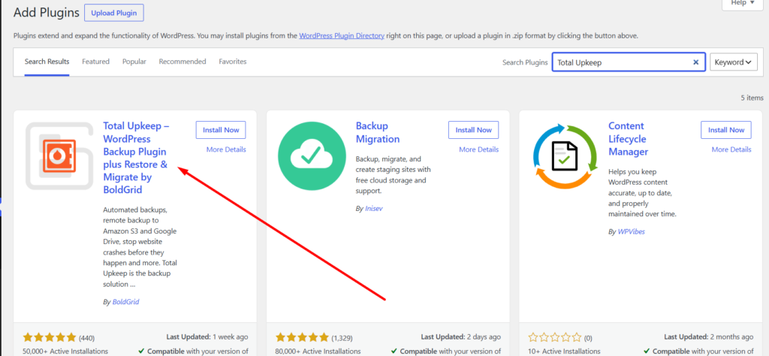Click the 'Add Plugins' page heading
769x356 pixels.
click(47, 13)
